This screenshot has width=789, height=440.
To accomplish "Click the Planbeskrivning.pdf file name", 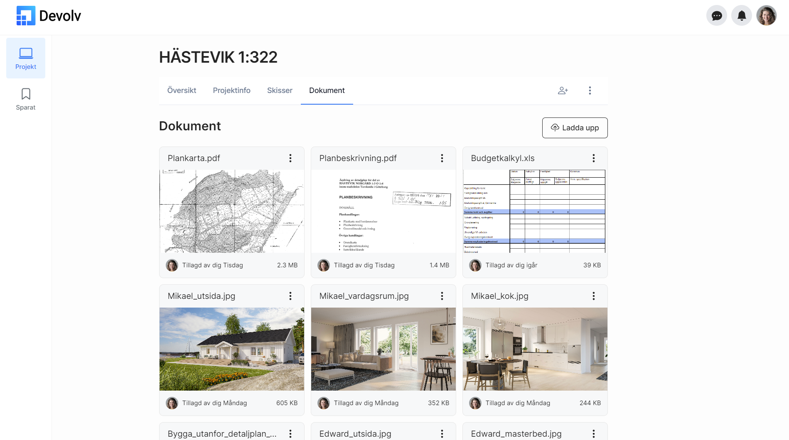I will coord(358,158).
